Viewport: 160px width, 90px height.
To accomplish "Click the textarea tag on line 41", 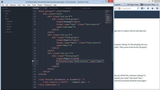I will pyautogui.click(x=62, y=61).
